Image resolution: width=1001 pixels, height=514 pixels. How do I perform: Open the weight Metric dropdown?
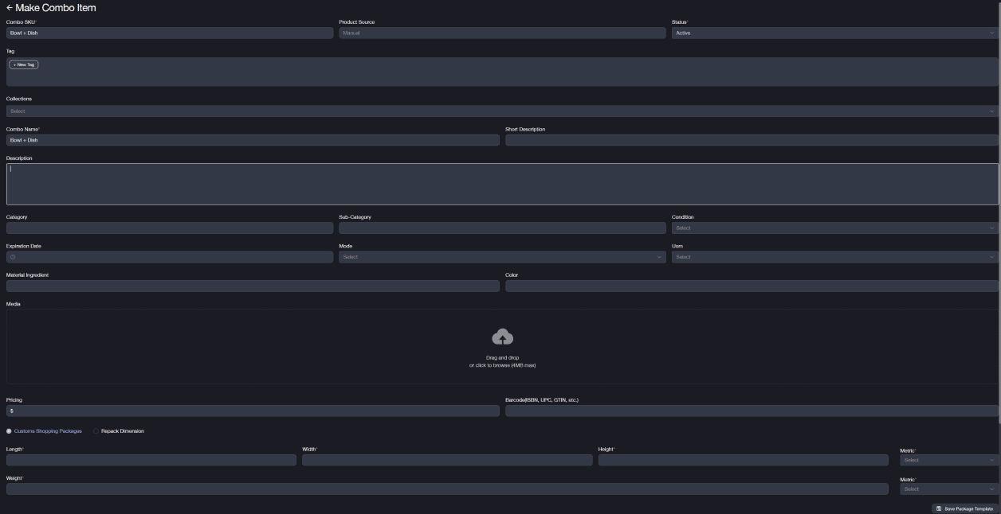tap(948, 489)
